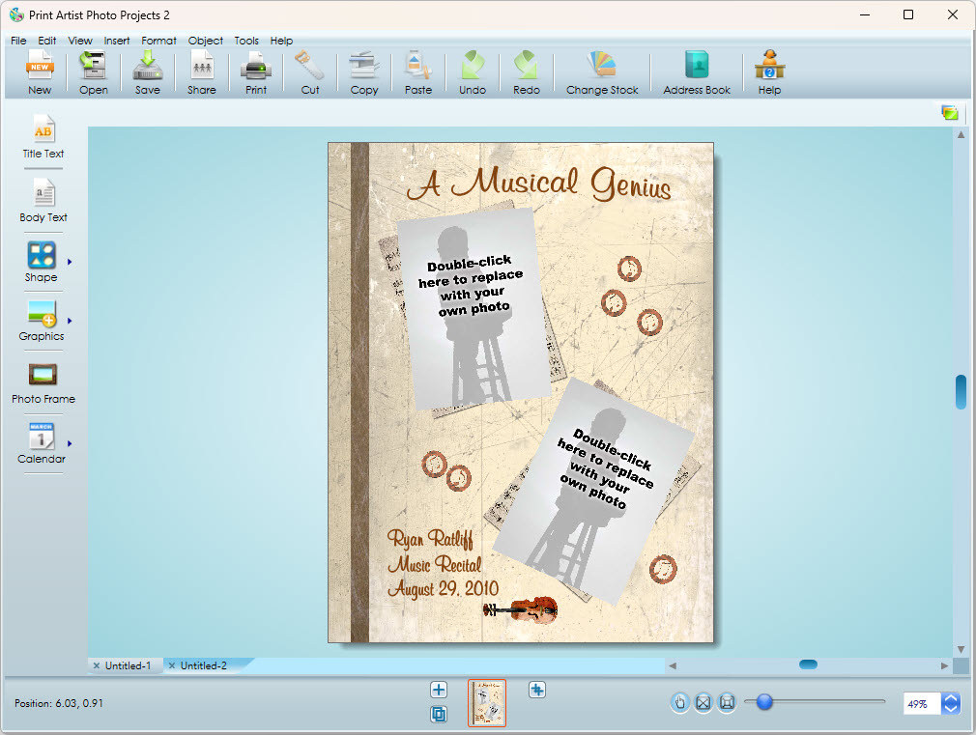The height and width of the screenshot is (735, 976).
Task: Click the add page plus button
Action: [439, 690]
